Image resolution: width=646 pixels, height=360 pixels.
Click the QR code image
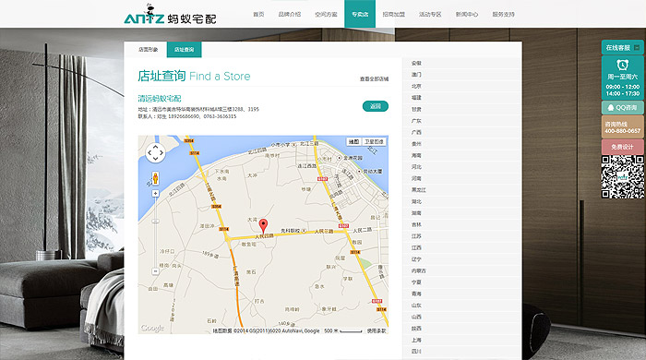(623, 177)
